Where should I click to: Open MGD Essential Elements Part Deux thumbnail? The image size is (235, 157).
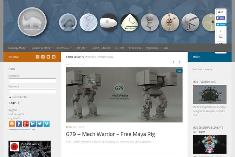tap(210, 144)
